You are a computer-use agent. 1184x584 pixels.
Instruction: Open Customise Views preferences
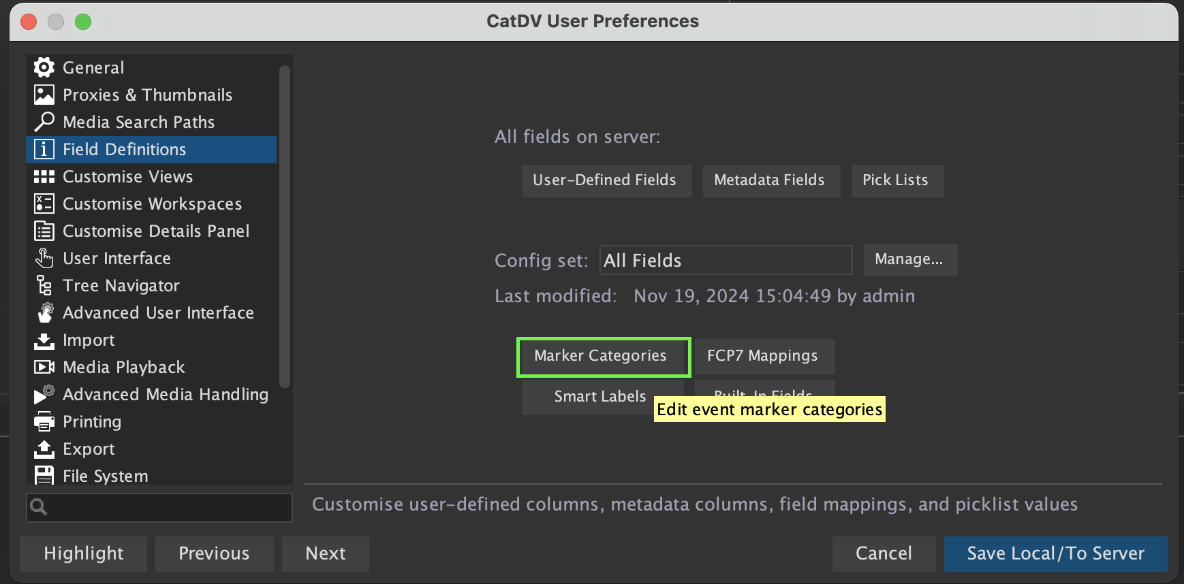point(151,176)
